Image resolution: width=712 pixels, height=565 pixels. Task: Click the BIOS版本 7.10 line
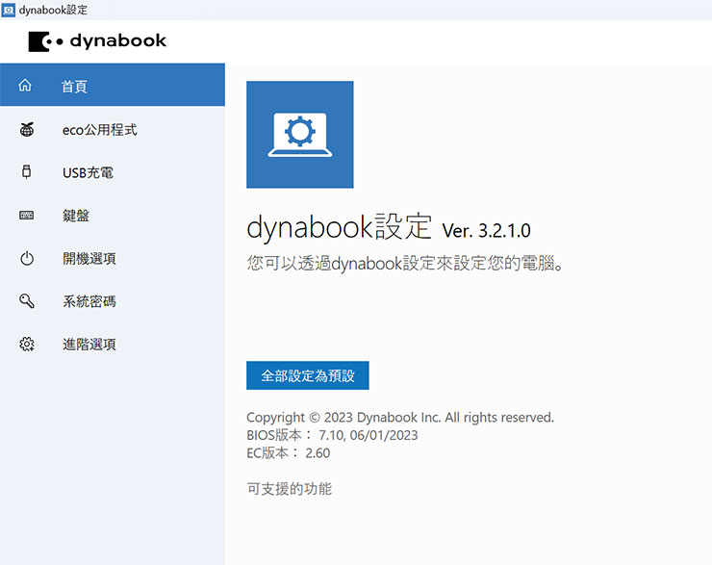pos(332,435)
